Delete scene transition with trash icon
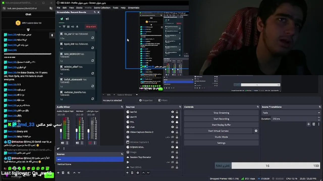323x181 pixels. click(314, 124)
